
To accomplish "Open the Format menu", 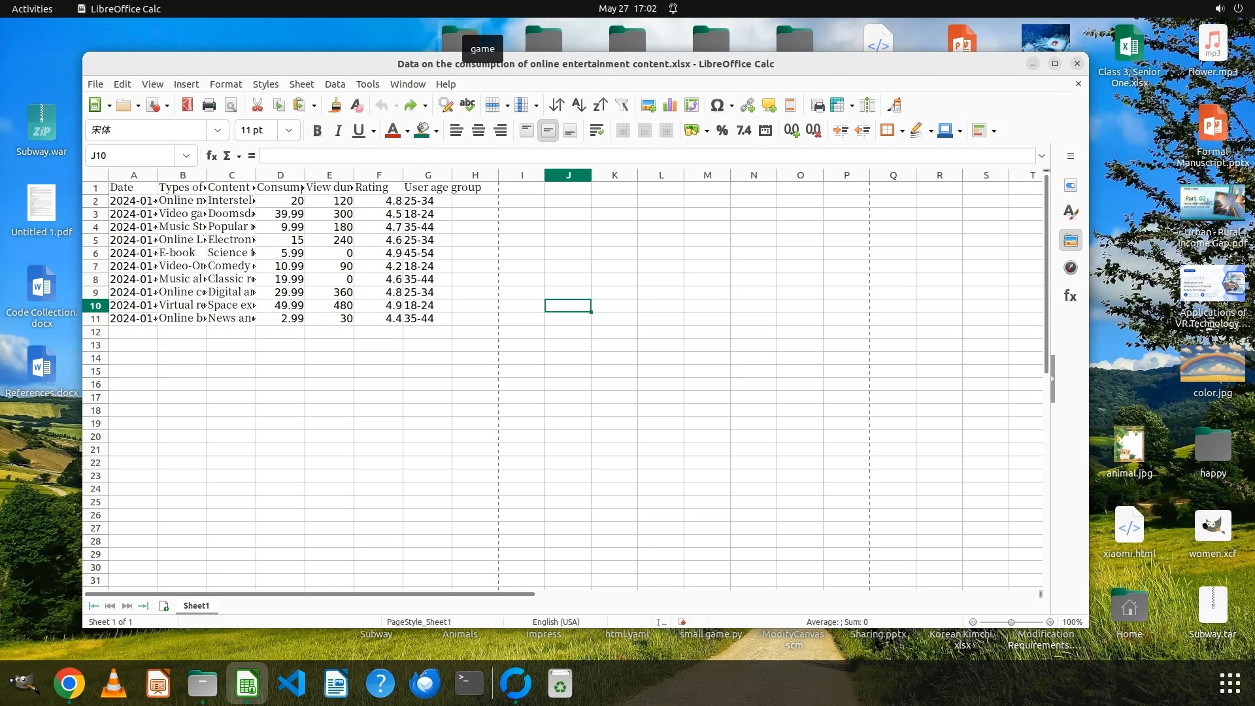I will 226,84.
